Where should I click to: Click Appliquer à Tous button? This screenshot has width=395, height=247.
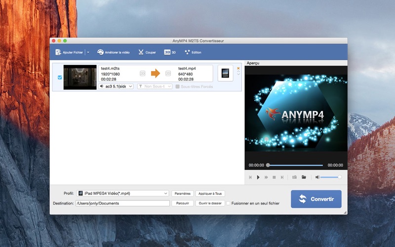tap(210, 194)
